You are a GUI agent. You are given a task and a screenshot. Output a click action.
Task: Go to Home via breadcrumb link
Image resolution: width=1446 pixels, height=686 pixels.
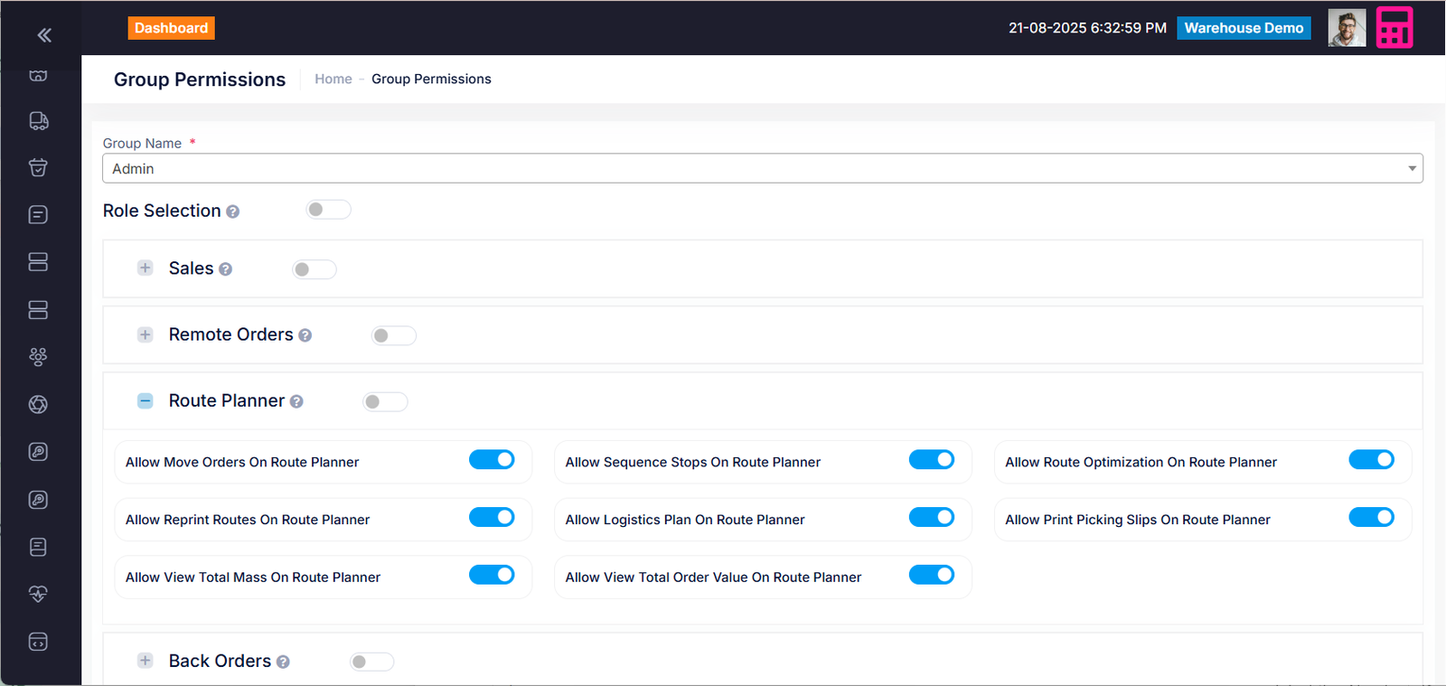click(333, 80)
